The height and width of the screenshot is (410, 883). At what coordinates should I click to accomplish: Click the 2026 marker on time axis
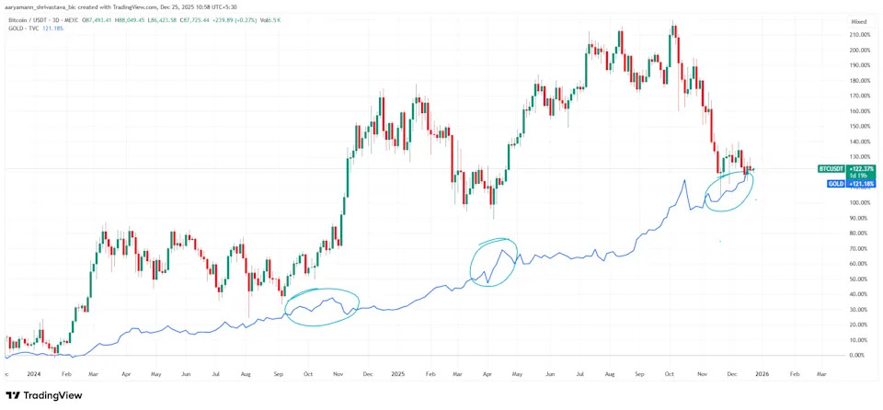coord(763,375)
